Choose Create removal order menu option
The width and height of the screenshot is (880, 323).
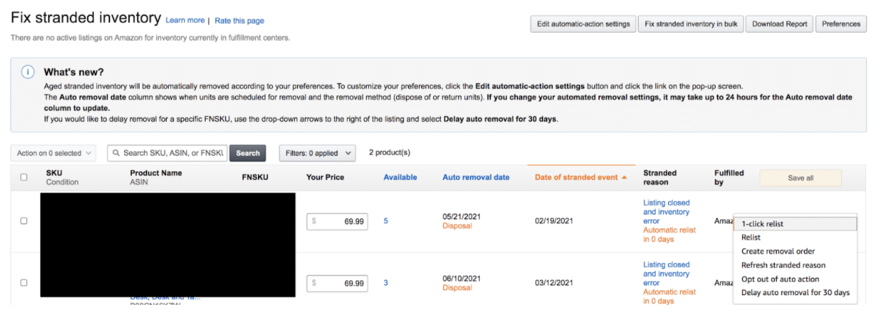(x=777, y=251)
